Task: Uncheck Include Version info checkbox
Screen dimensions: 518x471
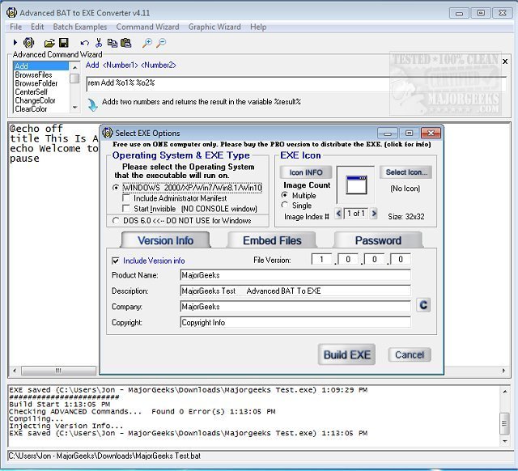Action: tap(116, 261)
